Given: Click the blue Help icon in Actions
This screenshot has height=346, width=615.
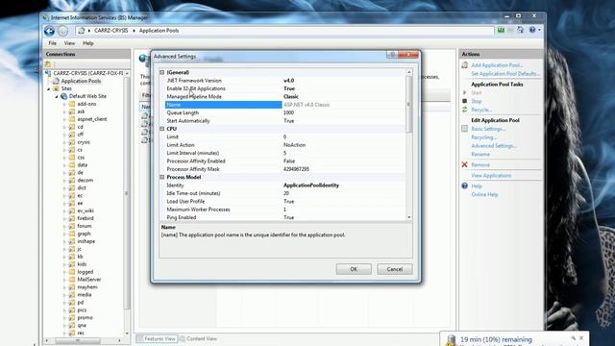Looking at the screenshot, I should [465, 185].
